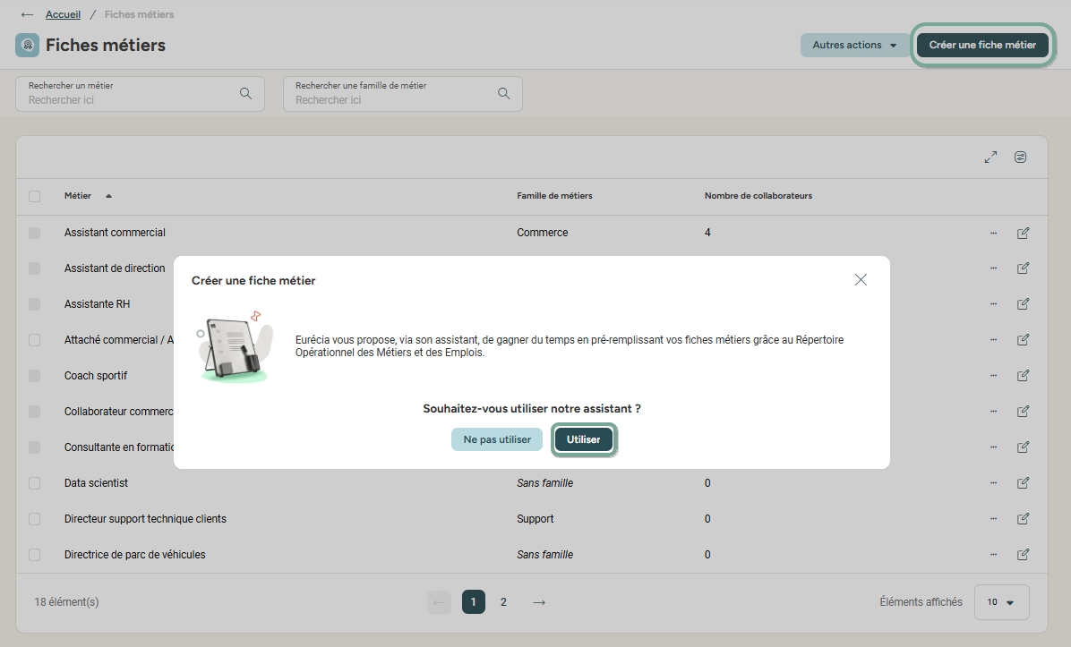Click search magnifier in métier search field
The width and height of the screenshot is (1071, 647).
(x=245, y=93)
